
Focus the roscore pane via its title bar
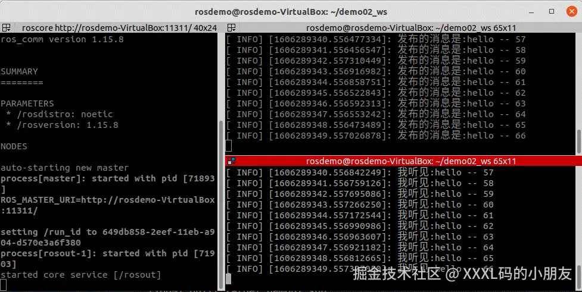pos(119,28)
